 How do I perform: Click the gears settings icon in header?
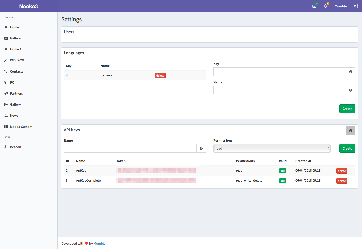click(356, 6)
